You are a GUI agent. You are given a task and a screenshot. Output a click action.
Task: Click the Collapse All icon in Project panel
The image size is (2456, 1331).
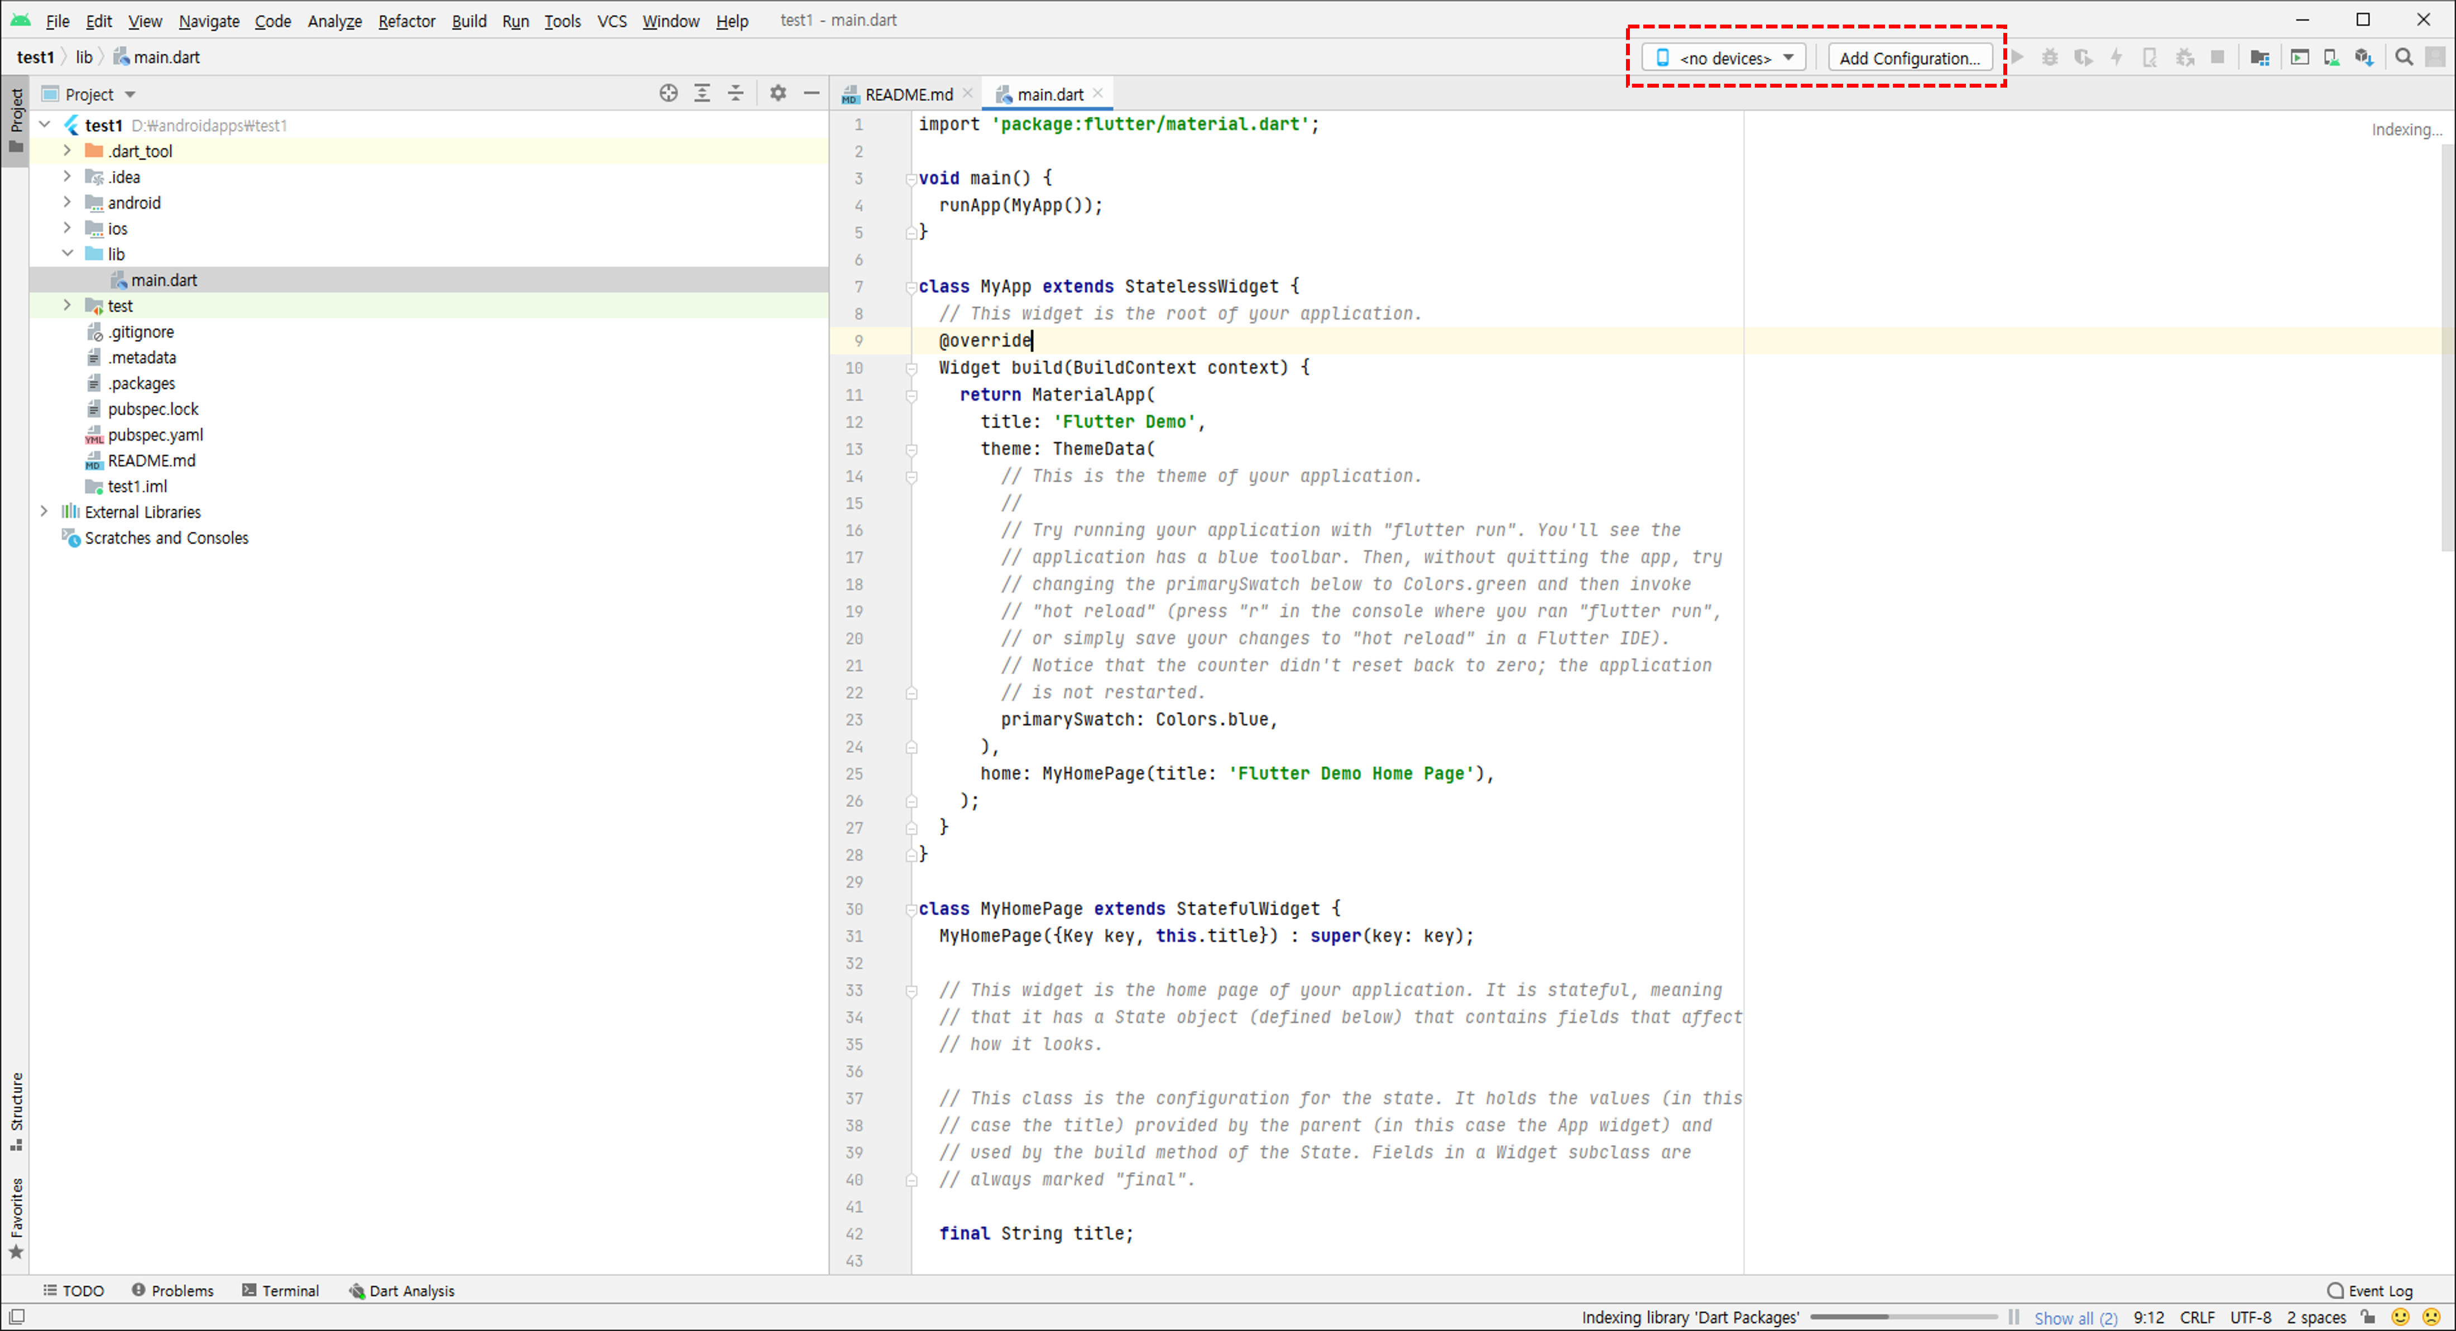coord(735,93)
